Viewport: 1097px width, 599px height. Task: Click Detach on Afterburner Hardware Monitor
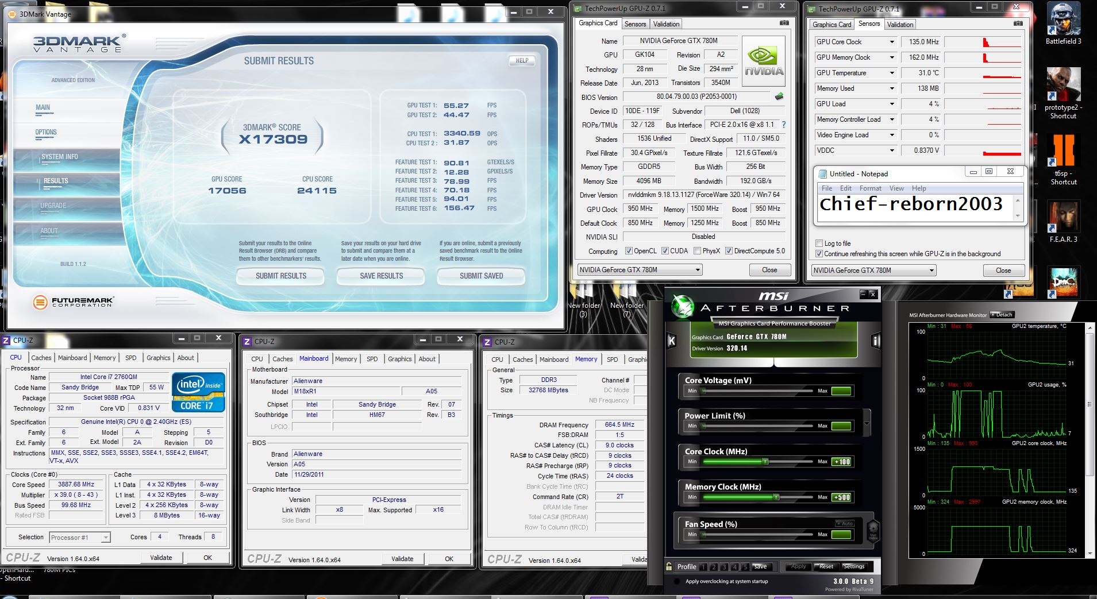pyautogui.click(x=1002, y=315)
